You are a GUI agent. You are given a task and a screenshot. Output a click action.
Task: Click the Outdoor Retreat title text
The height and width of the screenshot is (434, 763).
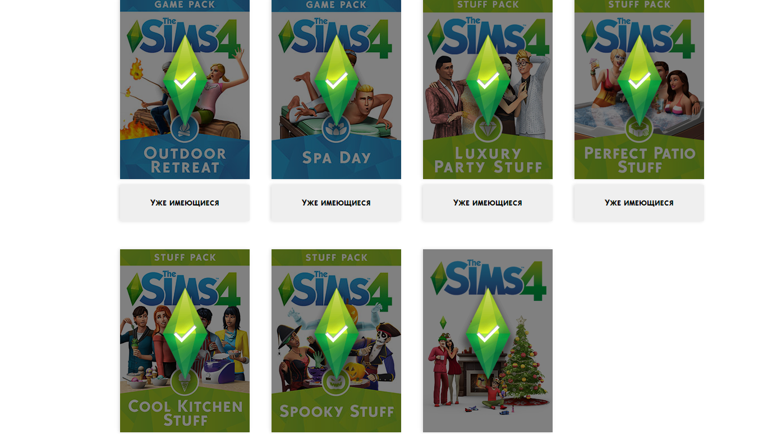pyautogui.click(x=185, y=160)
